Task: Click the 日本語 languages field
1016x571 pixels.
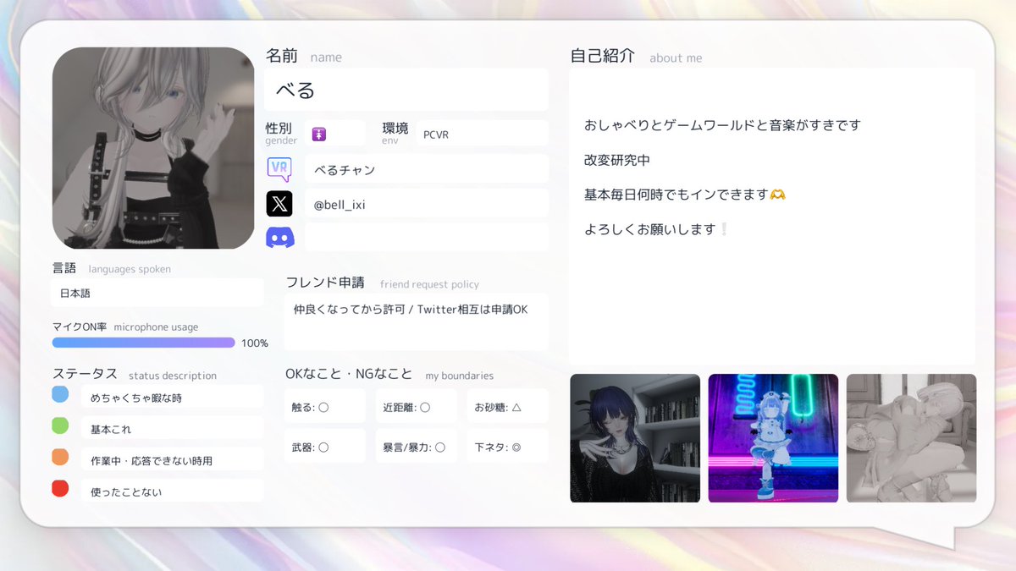Action: pyautogui.click(x=157, y=293)
